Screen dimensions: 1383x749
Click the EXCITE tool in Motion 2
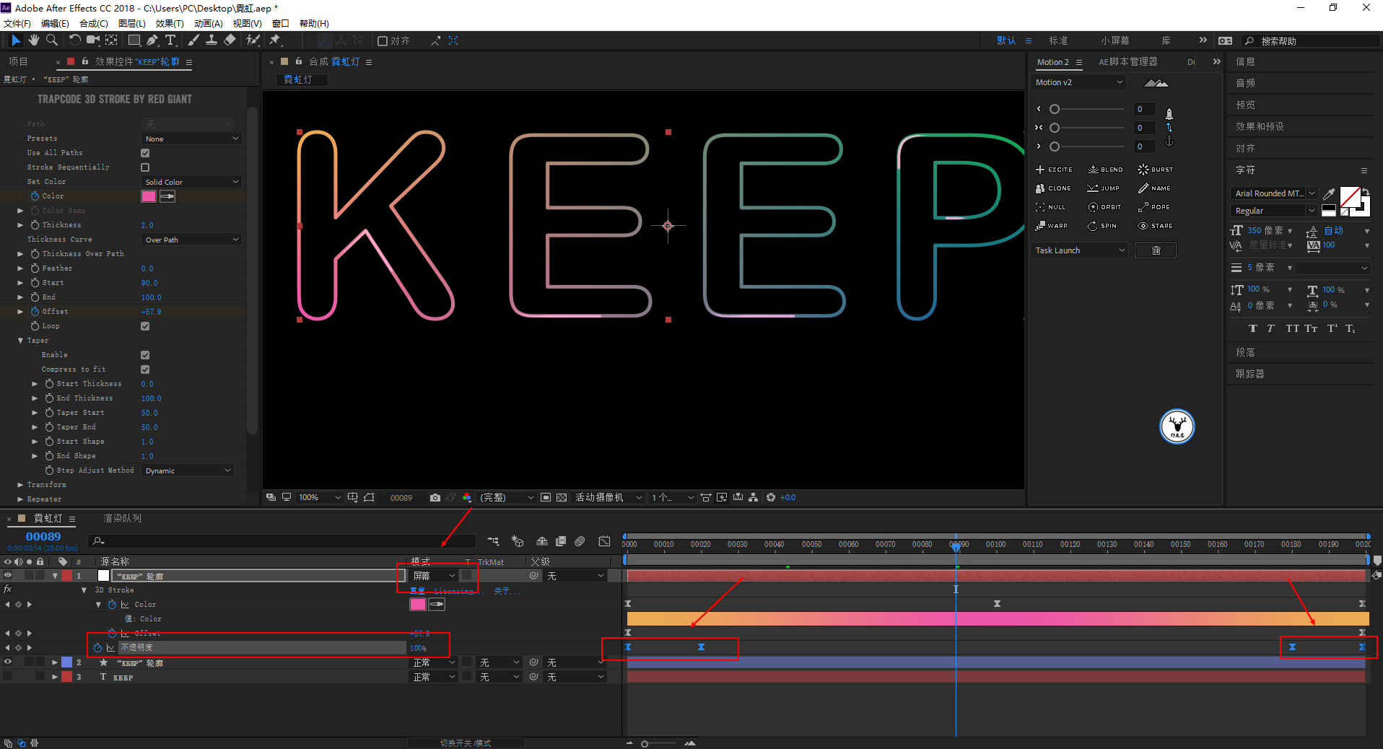point(1054,170)
